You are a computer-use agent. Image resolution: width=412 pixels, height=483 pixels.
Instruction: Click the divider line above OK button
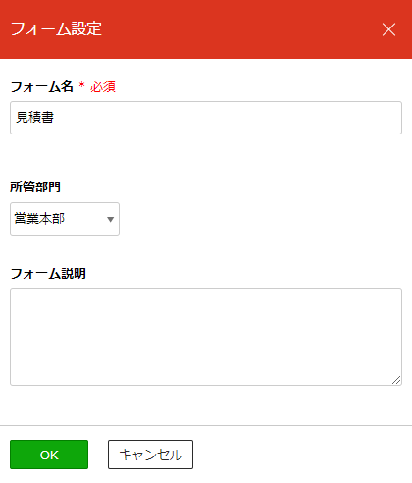tap(206, 426)
